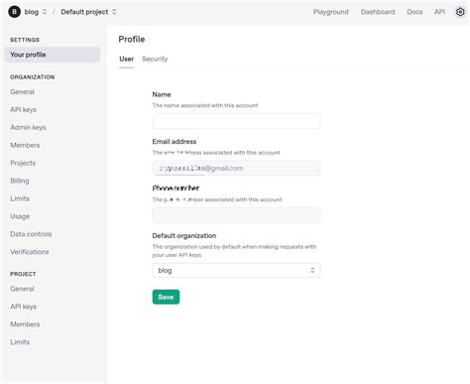Open the API reference link

coord(439,12)
